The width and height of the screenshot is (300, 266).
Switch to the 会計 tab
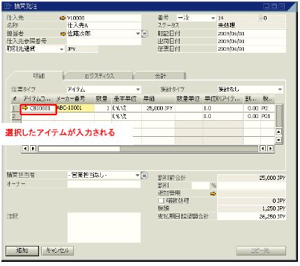(x=160, y=76)
